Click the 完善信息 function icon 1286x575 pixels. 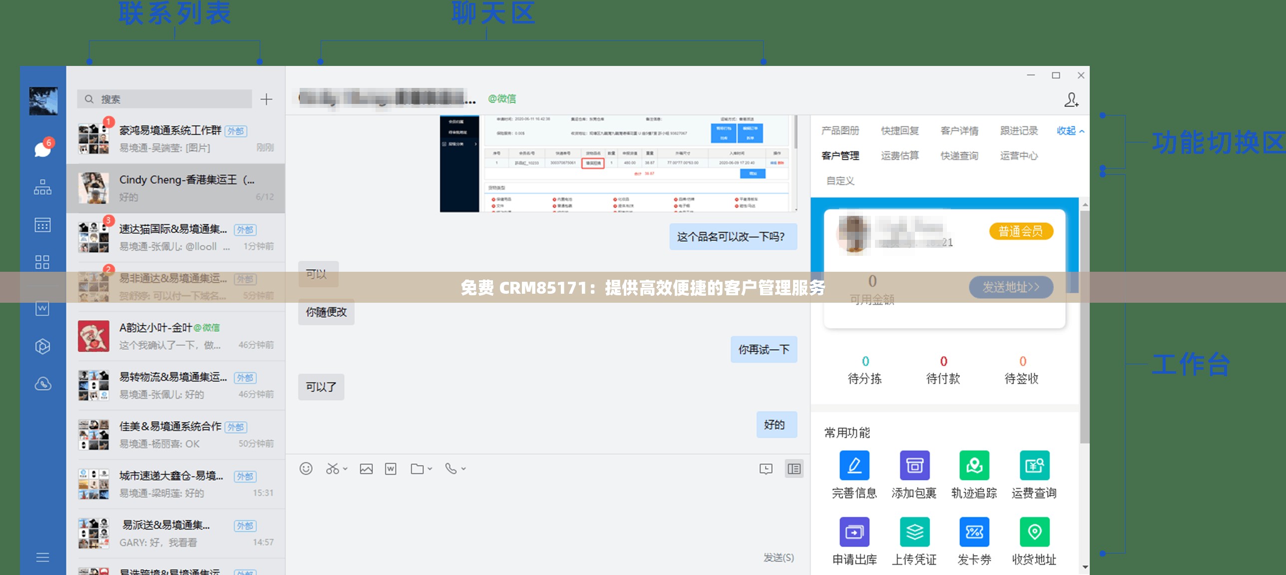click(855, 465)
